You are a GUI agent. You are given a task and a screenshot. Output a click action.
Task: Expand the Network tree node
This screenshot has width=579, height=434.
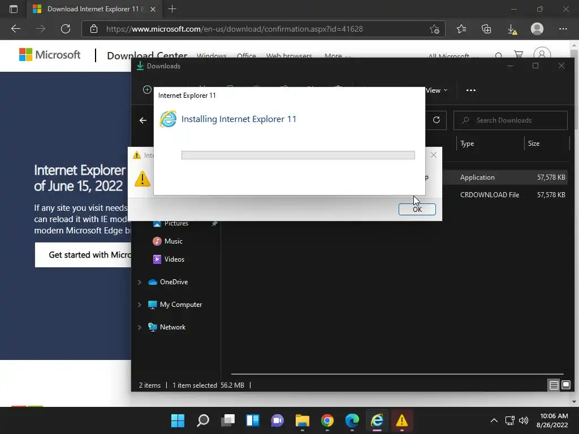pyautogui.click(x=140, y=327)
